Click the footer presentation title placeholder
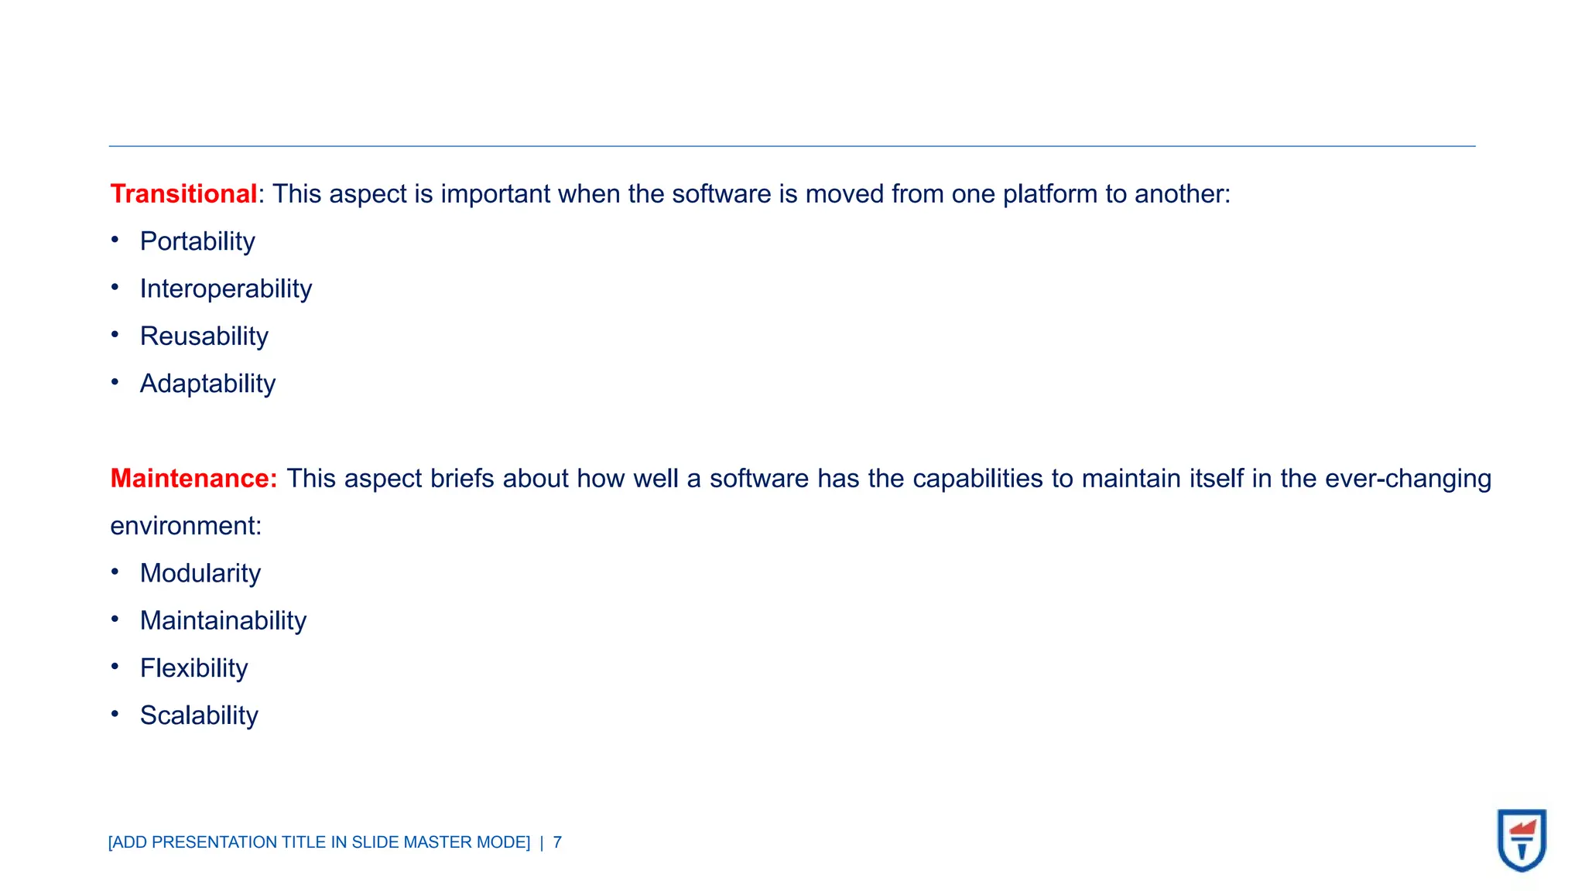 click(319, 842)
